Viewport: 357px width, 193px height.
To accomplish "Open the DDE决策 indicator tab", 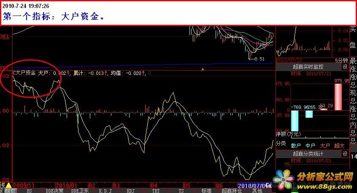I will point(54,191).
